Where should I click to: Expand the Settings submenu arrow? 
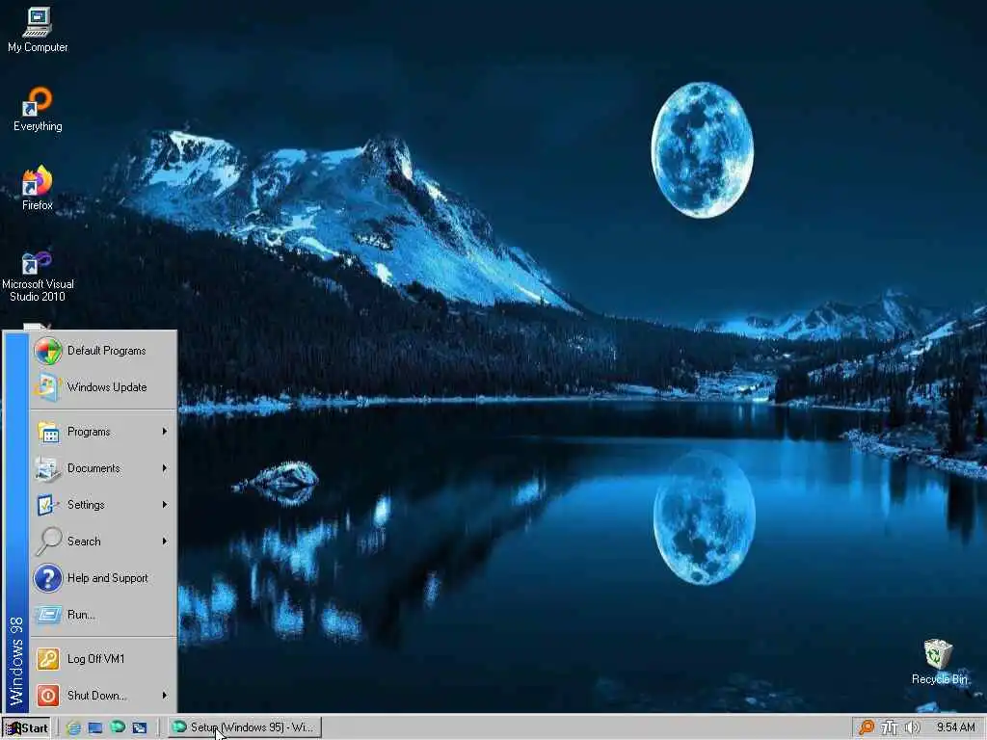click(x=164, y=505)
